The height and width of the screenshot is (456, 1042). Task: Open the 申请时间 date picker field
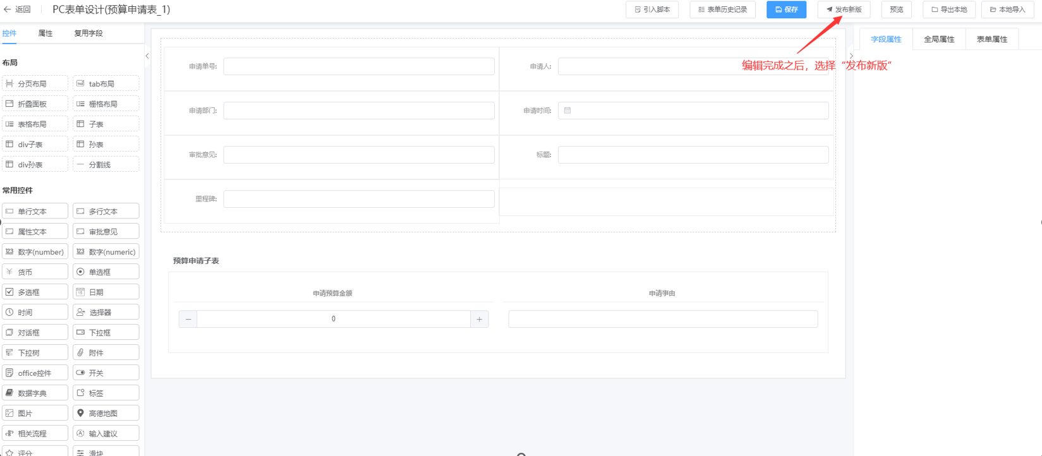pos(693,111)
